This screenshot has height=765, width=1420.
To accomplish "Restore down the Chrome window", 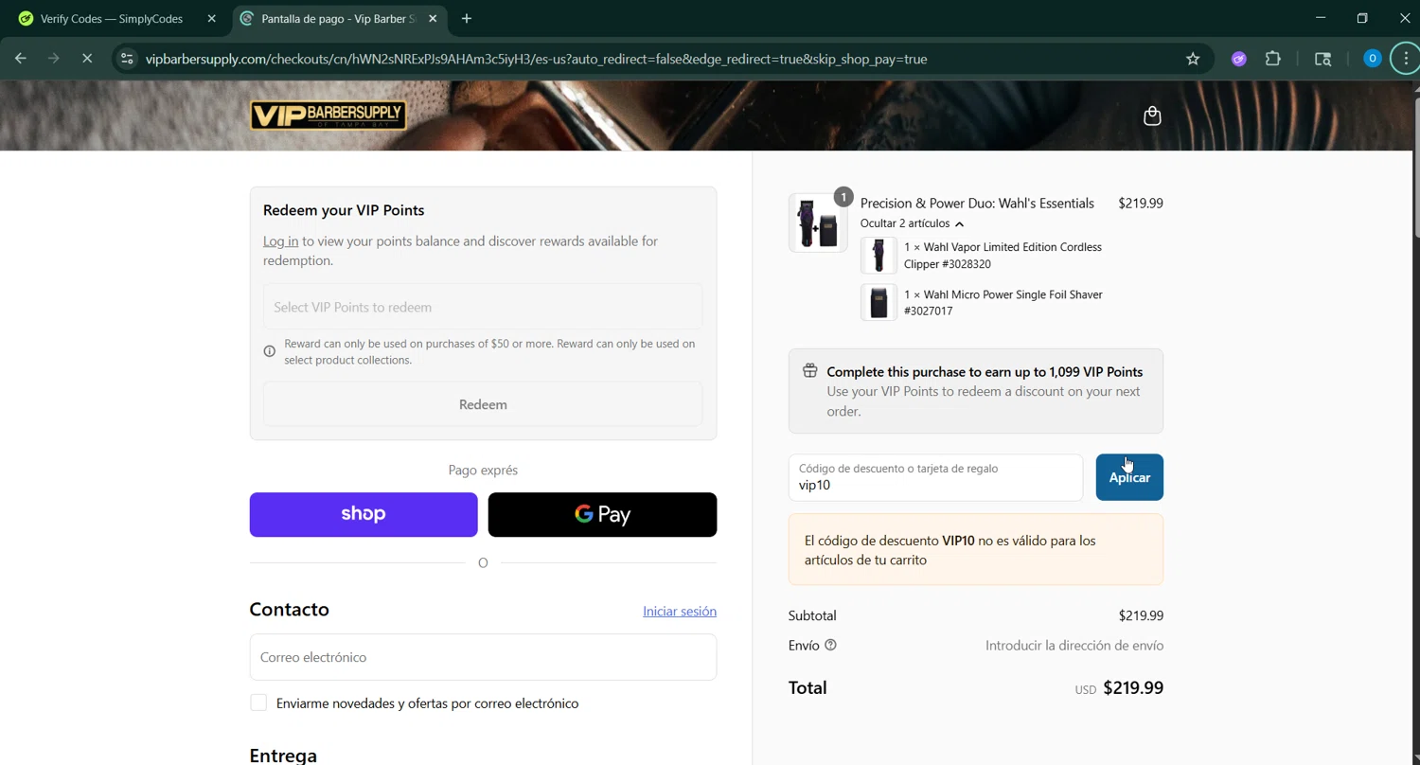I will click(x=1362, y=18).
